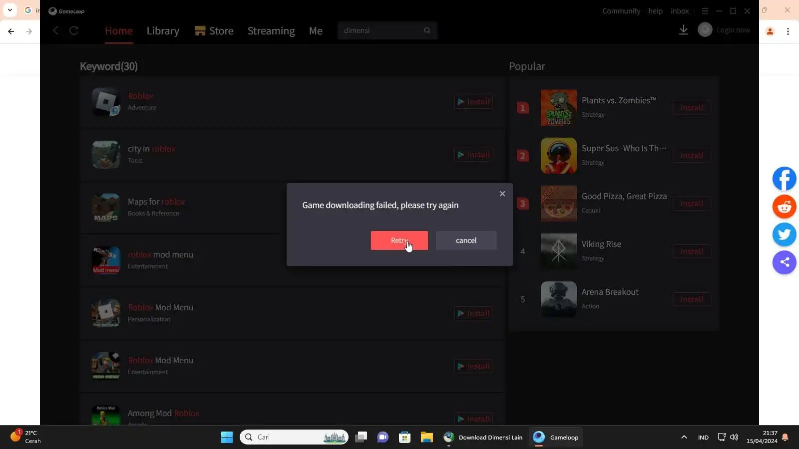
Task: Install Super Sus game
Action: [x=692, y=156]
